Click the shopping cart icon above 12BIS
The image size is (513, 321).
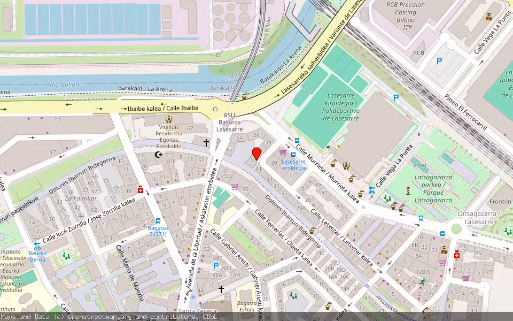point(442,262)
